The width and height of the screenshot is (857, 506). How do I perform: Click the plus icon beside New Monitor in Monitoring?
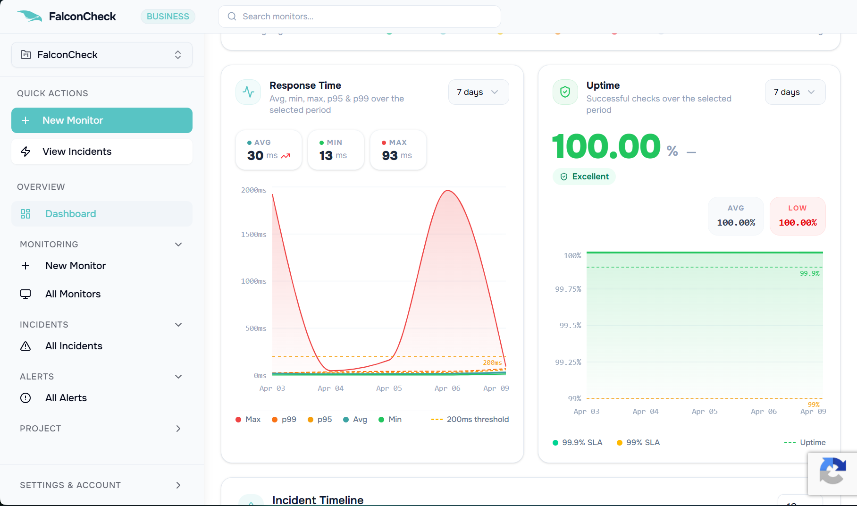click(x=25, y=266)
